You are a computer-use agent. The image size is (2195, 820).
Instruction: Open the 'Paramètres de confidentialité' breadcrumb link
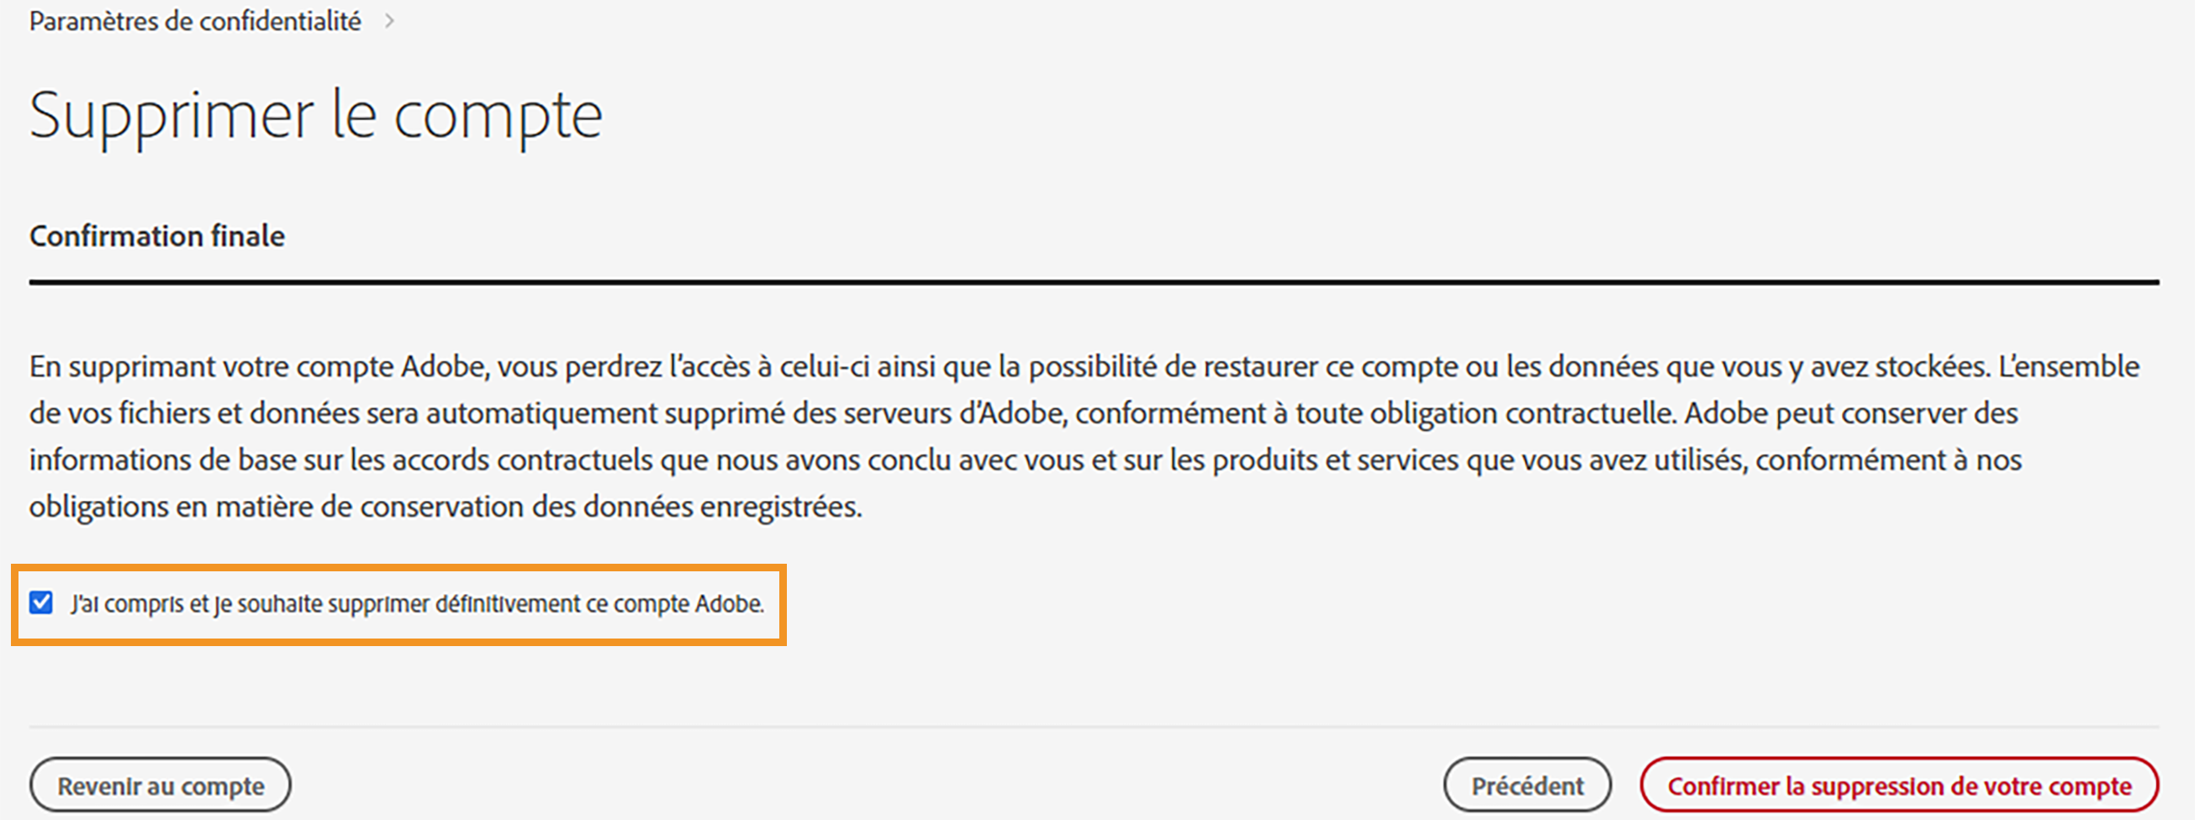tap(195, 21)
